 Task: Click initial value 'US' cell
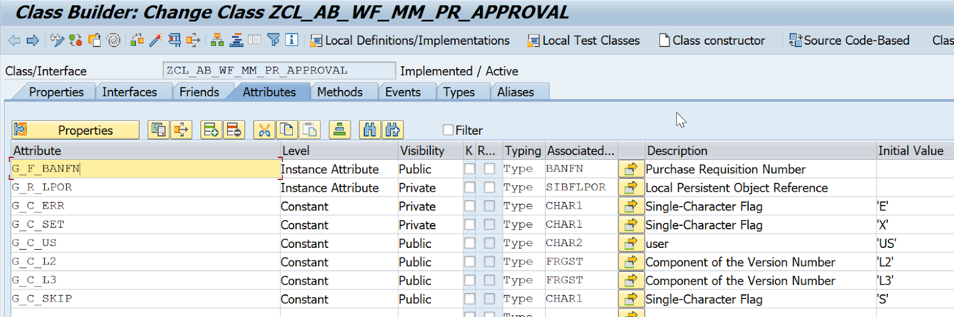[x=915, y=243]
